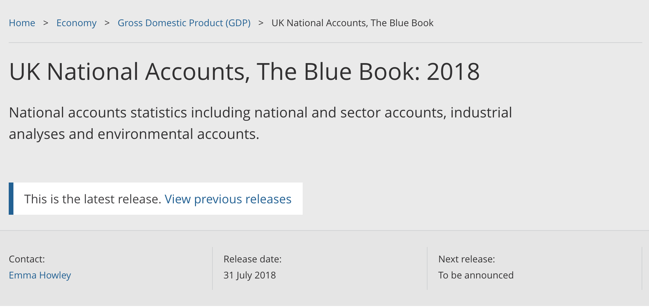The image size is (649, 308).
Task: Click the 'Release date:' label
Action: pos(252,259)
